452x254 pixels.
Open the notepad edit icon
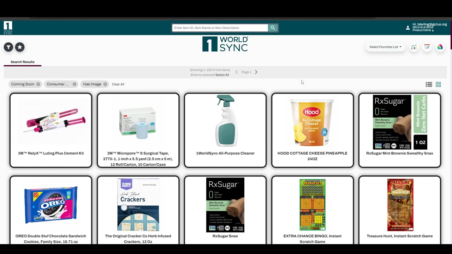pyautogui.click(x=427, y=47)
